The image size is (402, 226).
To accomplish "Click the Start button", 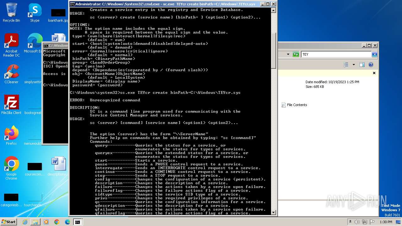I will click(9, 222).
